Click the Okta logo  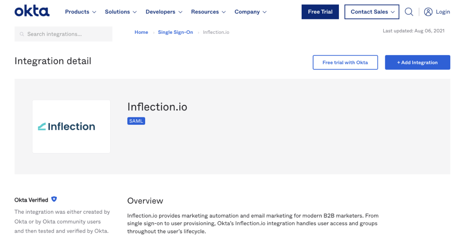32,11
